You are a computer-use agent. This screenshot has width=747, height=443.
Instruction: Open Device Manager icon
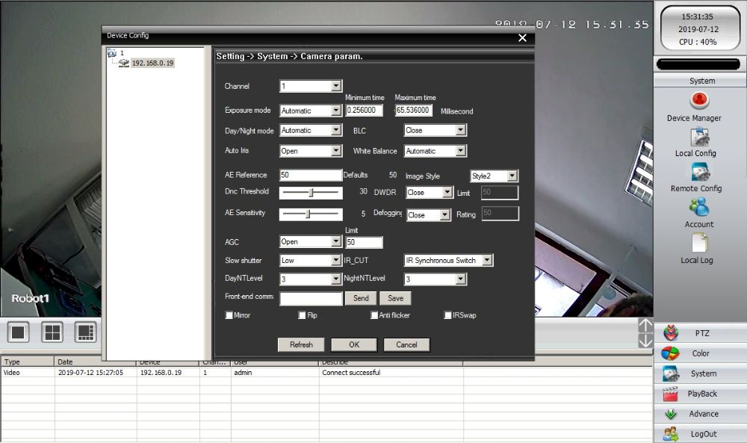699,101
